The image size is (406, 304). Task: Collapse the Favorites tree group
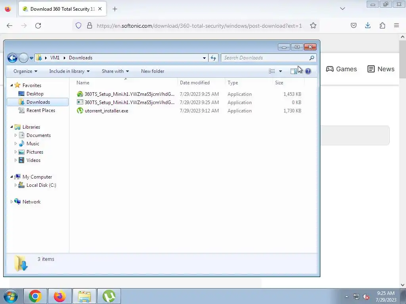(11, 85)
